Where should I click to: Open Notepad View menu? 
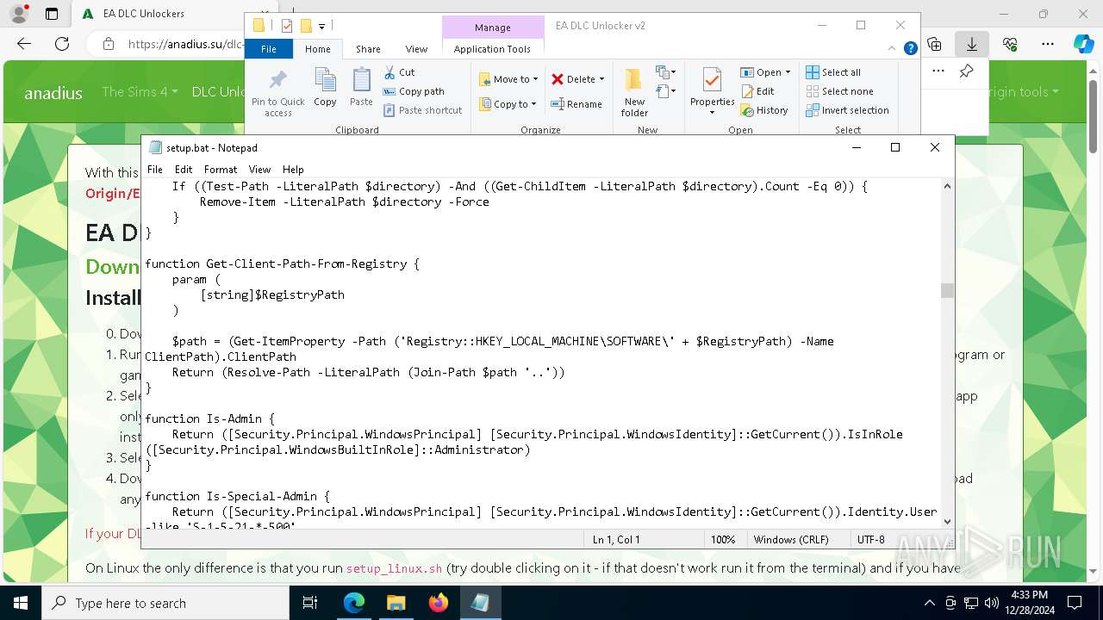point(259,170)
